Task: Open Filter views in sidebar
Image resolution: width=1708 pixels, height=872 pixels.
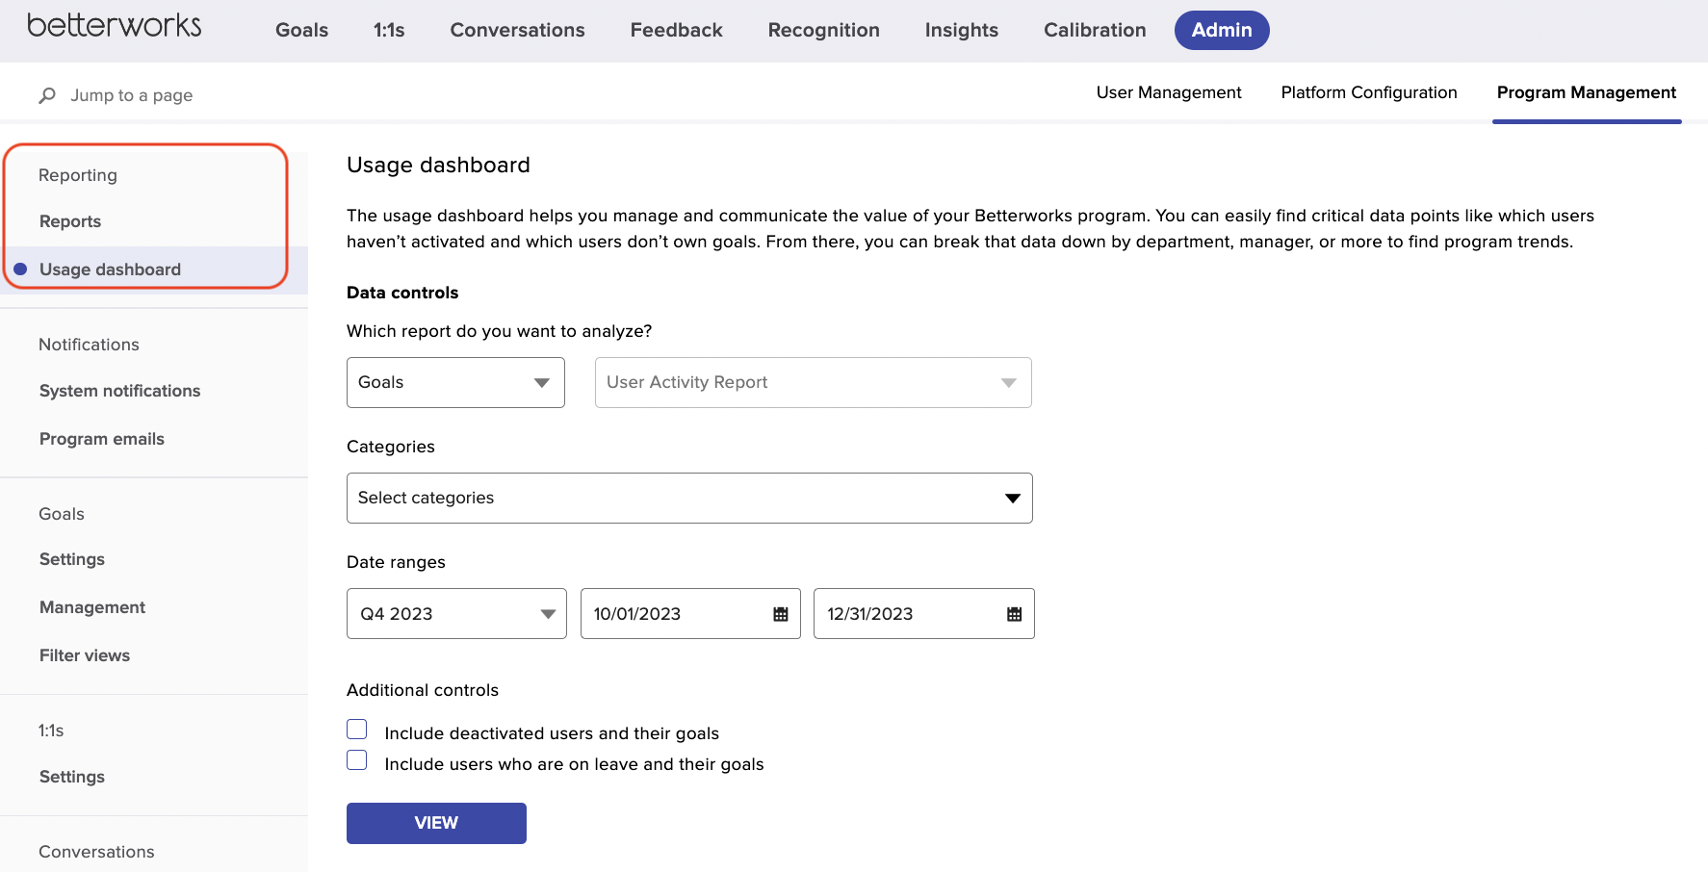Action: click(85, 655)
